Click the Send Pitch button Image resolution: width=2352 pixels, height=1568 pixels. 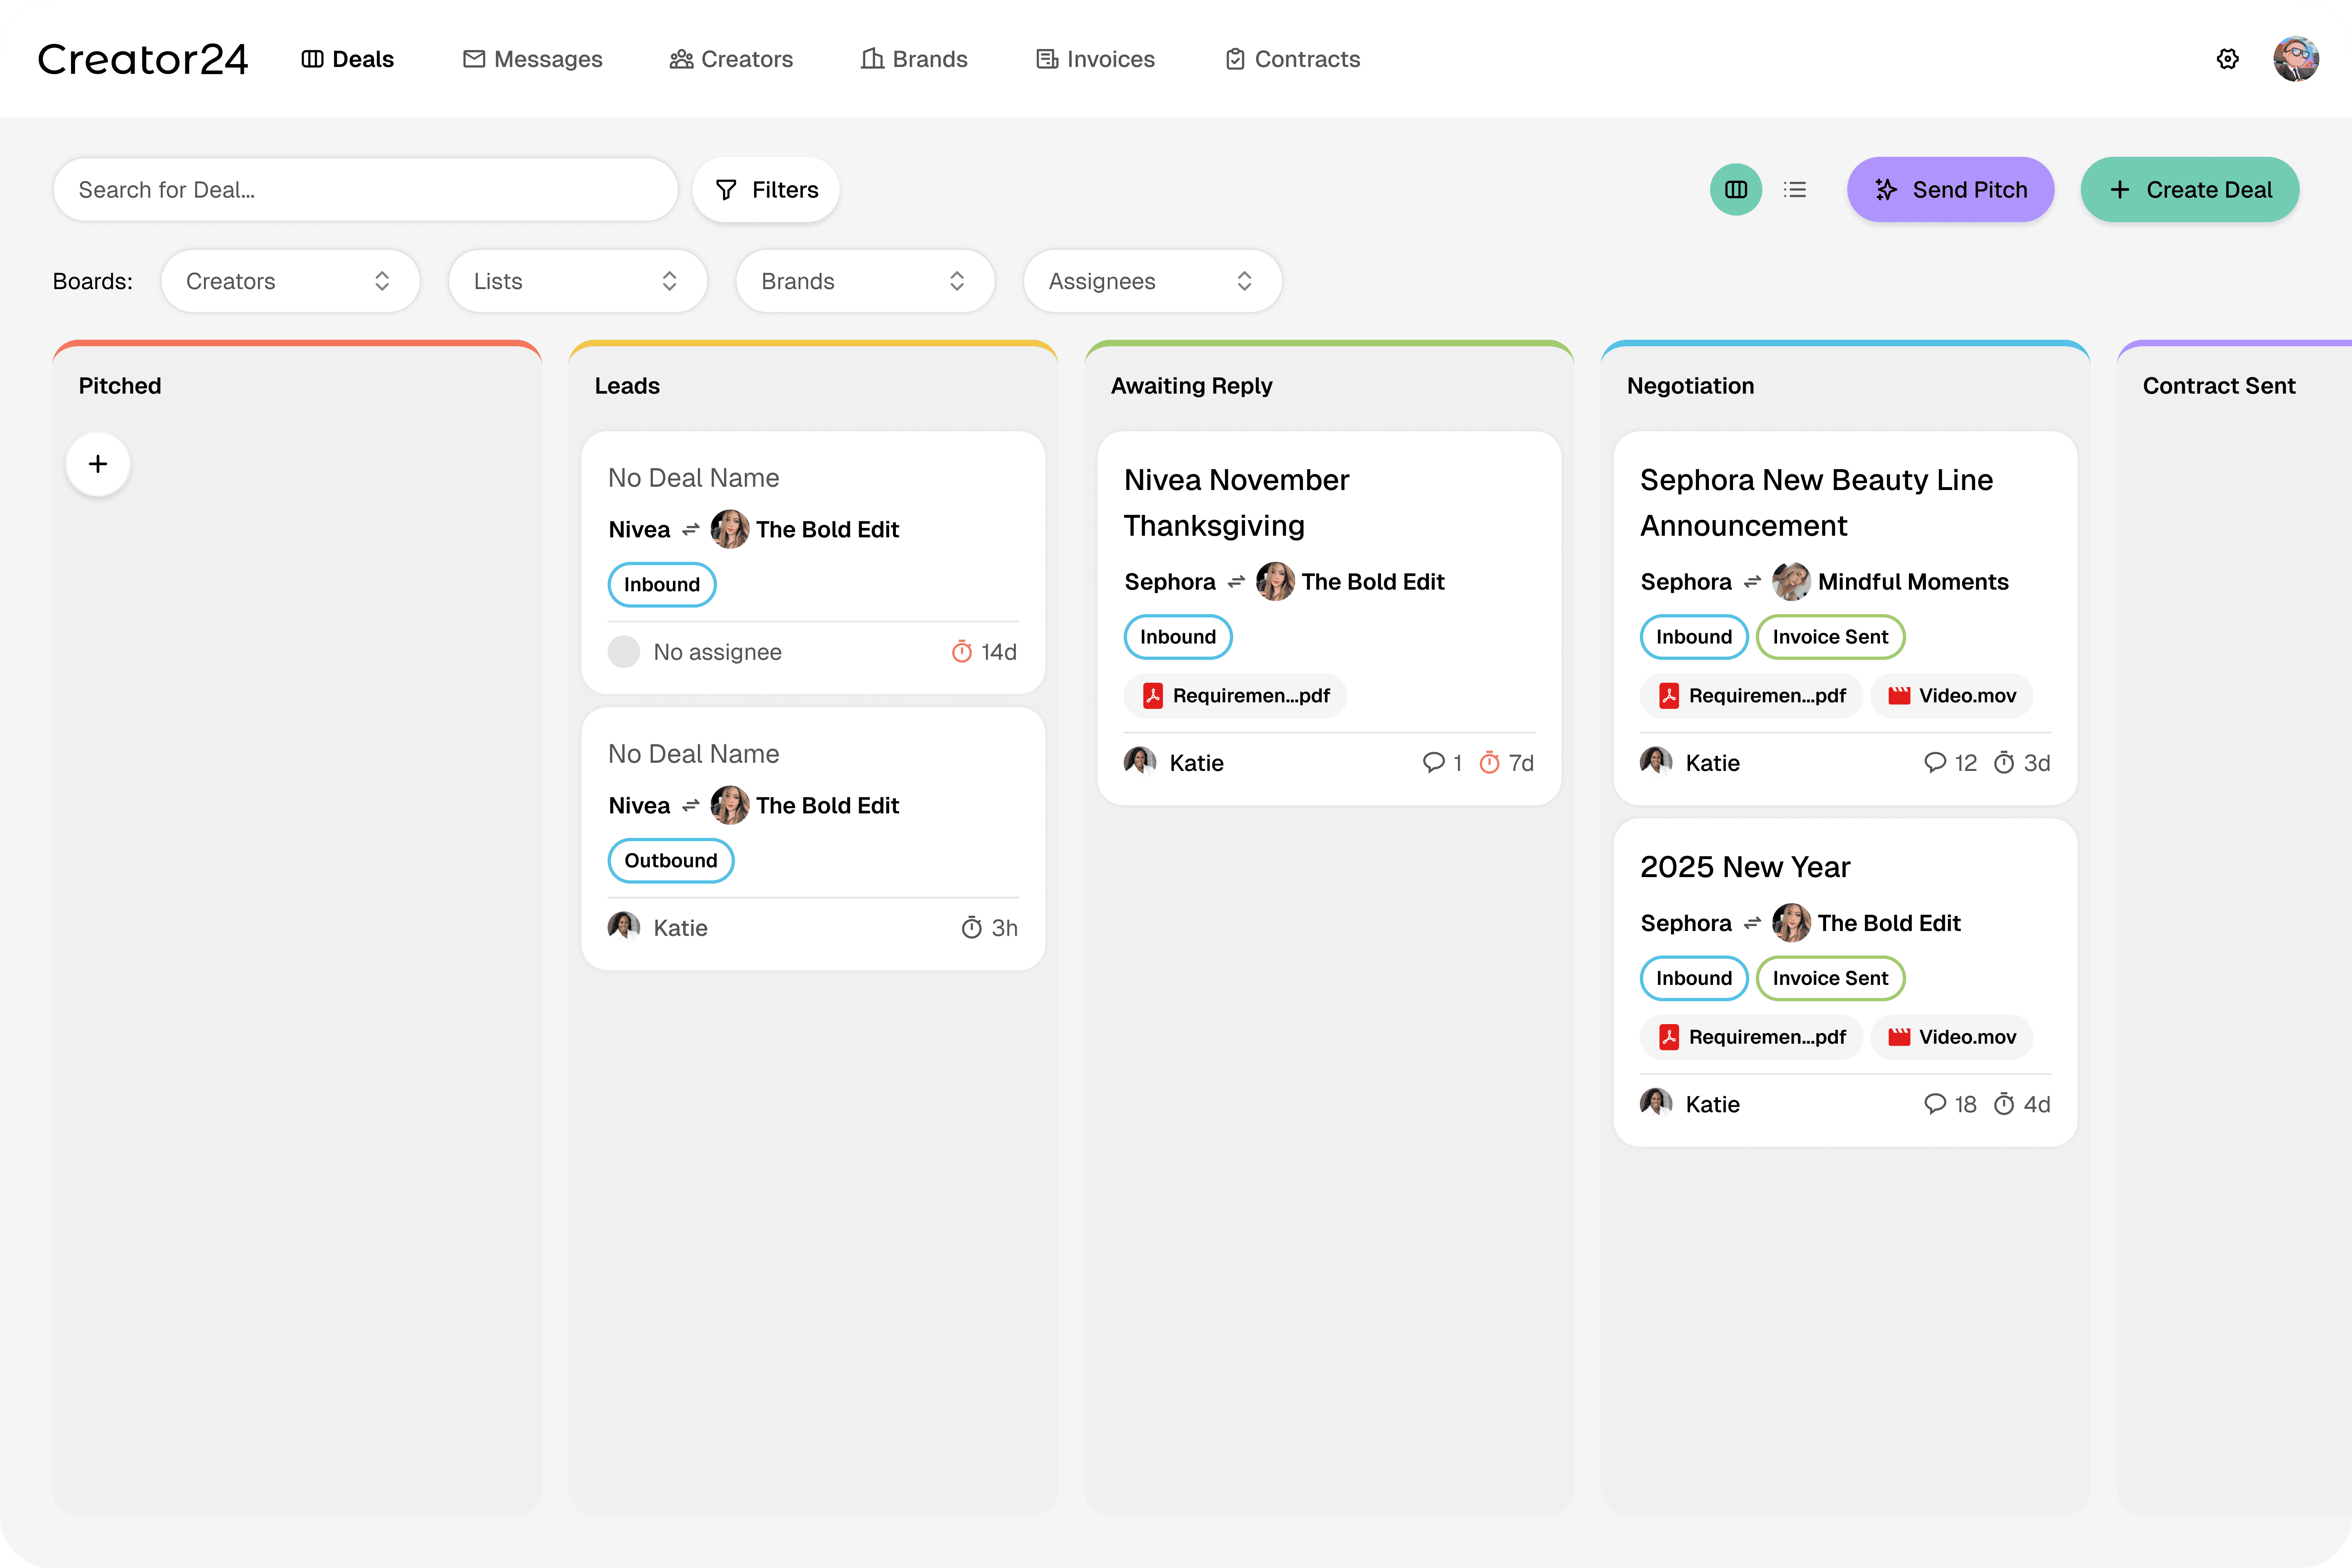pyautogui.click(x=1950, y=190)
